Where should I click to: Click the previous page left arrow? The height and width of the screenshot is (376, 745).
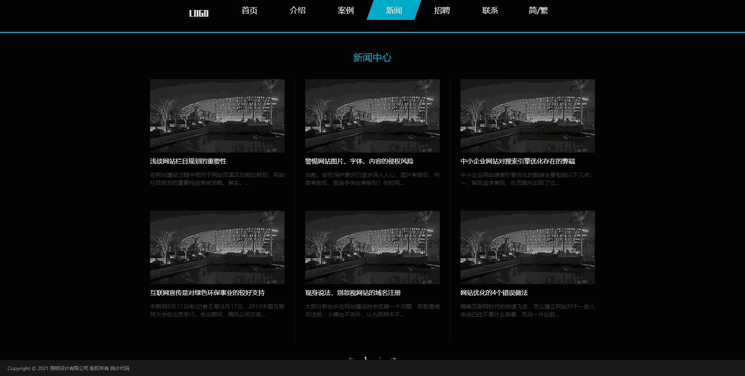(351, 359)
